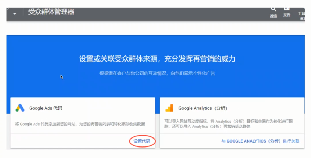Click 与 GOOGLE ANALYTICS（分析）进行关联 link
311x158 pixels.
(x=260, y=141)
